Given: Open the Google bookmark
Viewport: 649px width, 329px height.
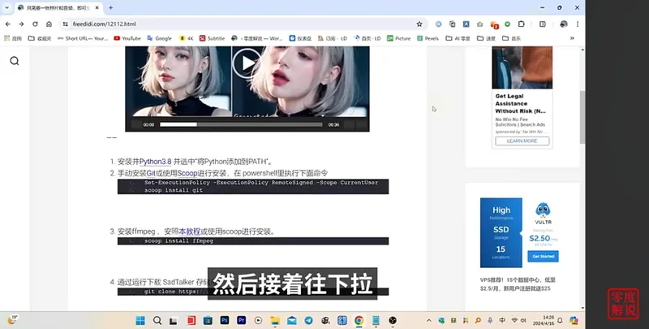Looking at the screenshot, I should click(x=159, y=38).
